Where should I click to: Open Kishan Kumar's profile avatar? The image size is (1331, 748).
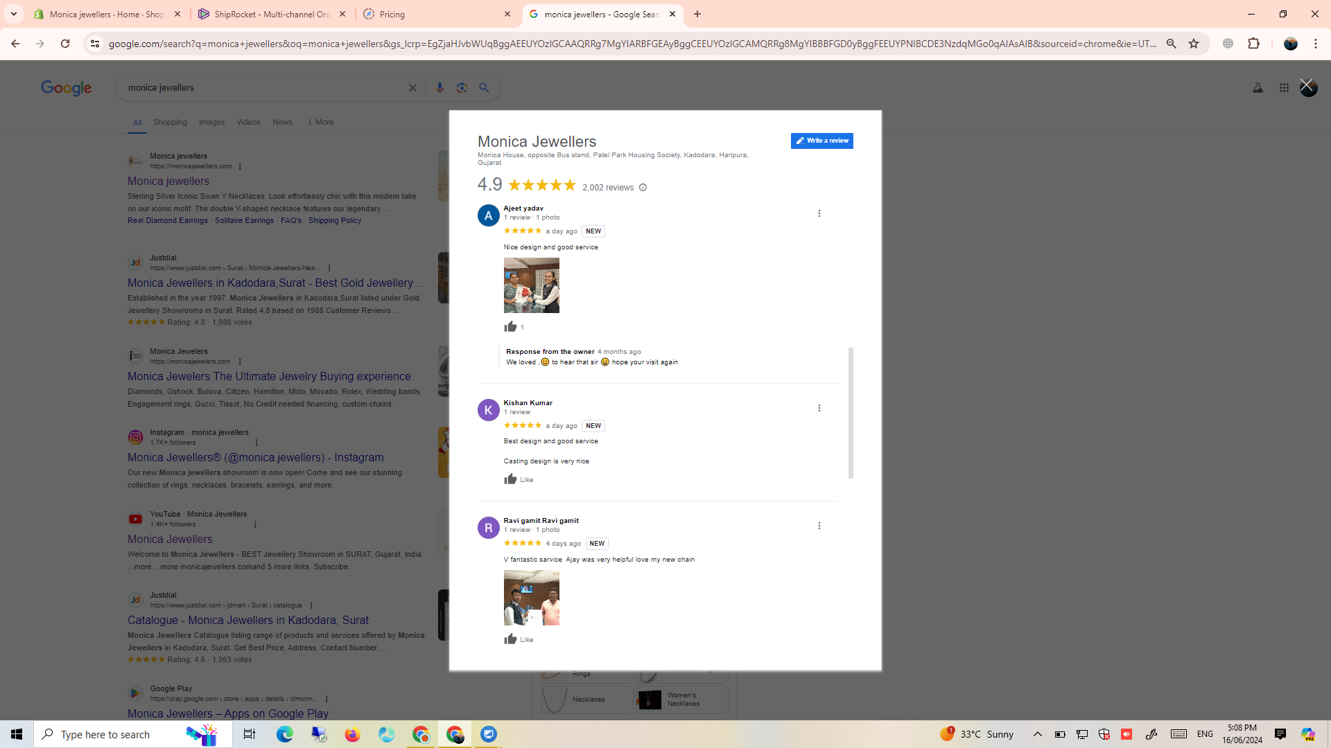[488, 410]
